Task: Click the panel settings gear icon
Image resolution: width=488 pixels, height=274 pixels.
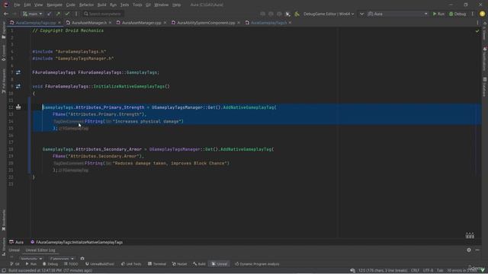Action: click(469, 250)
